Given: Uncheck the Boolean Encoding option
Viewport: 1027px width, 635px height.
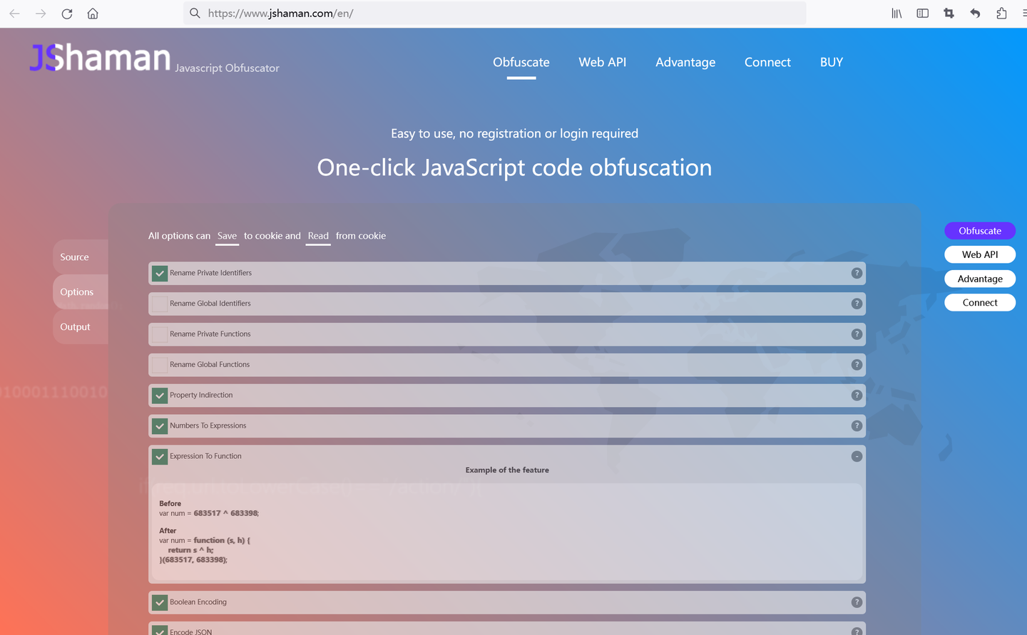Looking at the screenshot, I should point(160,602).
